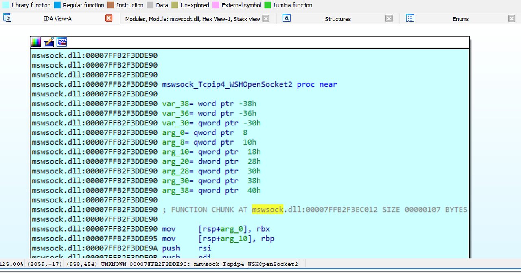Select the var_30 qword ptr declaration

[211, 123]
